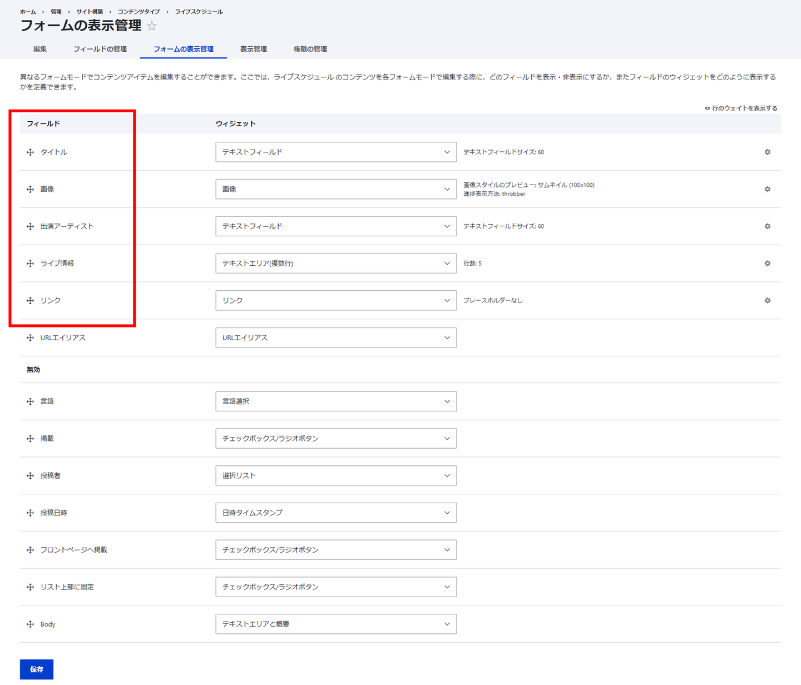Switch to フィールドの管理 tab

click(x=100, y=49)
